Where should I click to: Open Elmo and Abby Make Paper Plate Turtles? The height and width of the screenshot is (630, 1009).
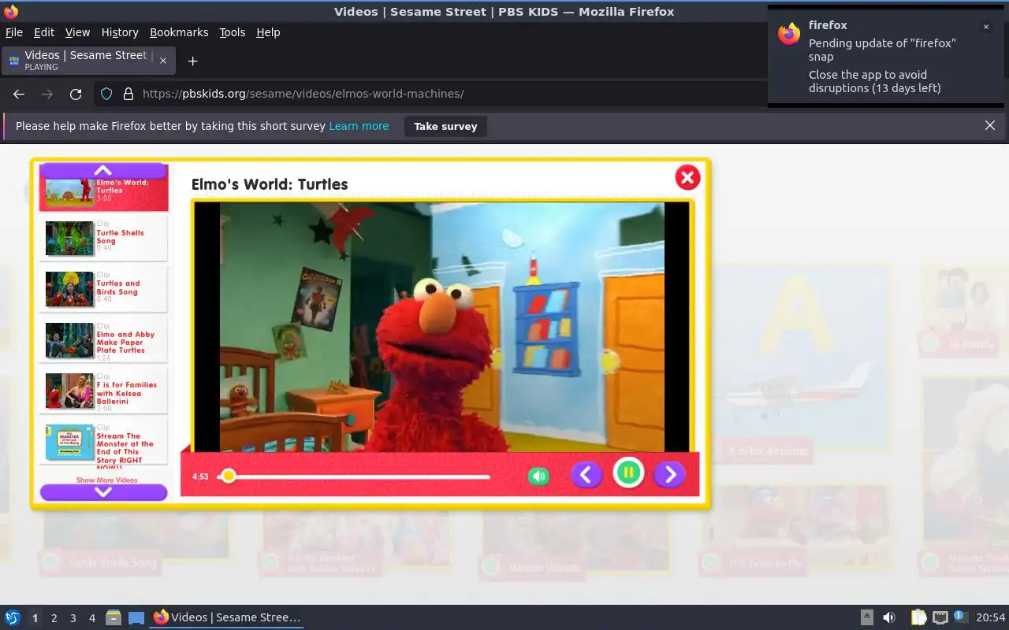pyautogui.click(x=103, y=339)
